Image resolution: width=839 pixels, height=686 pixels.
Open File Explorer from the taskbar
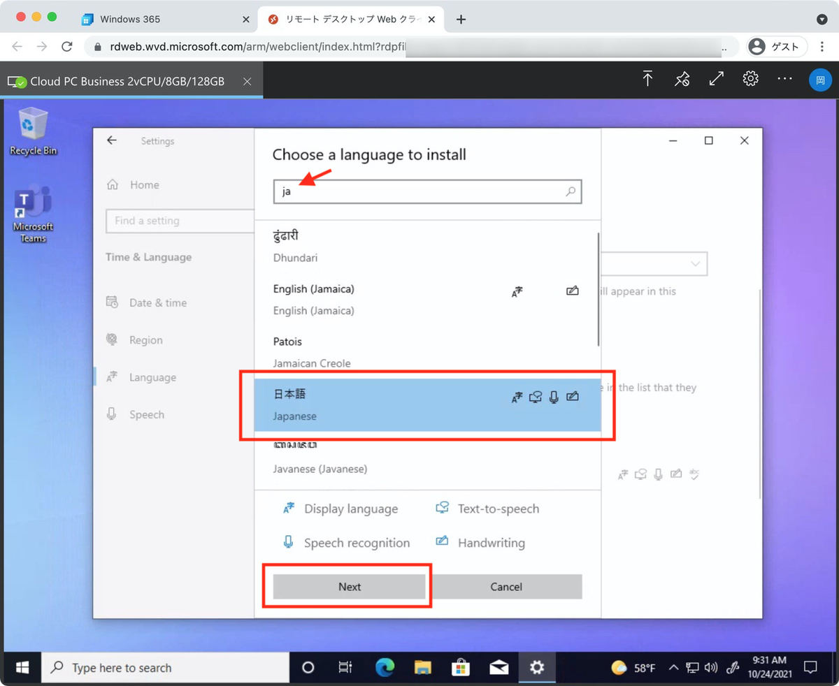click(422, 668)
